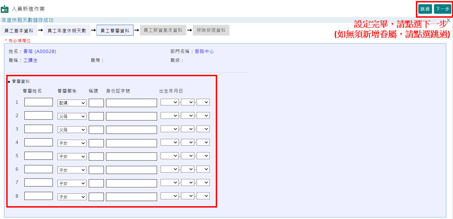The width and height of the screenshot is (453, 219).
Task: Click the dependent name field in row 1
Action: pyautogui.click(x=38, y=102)
